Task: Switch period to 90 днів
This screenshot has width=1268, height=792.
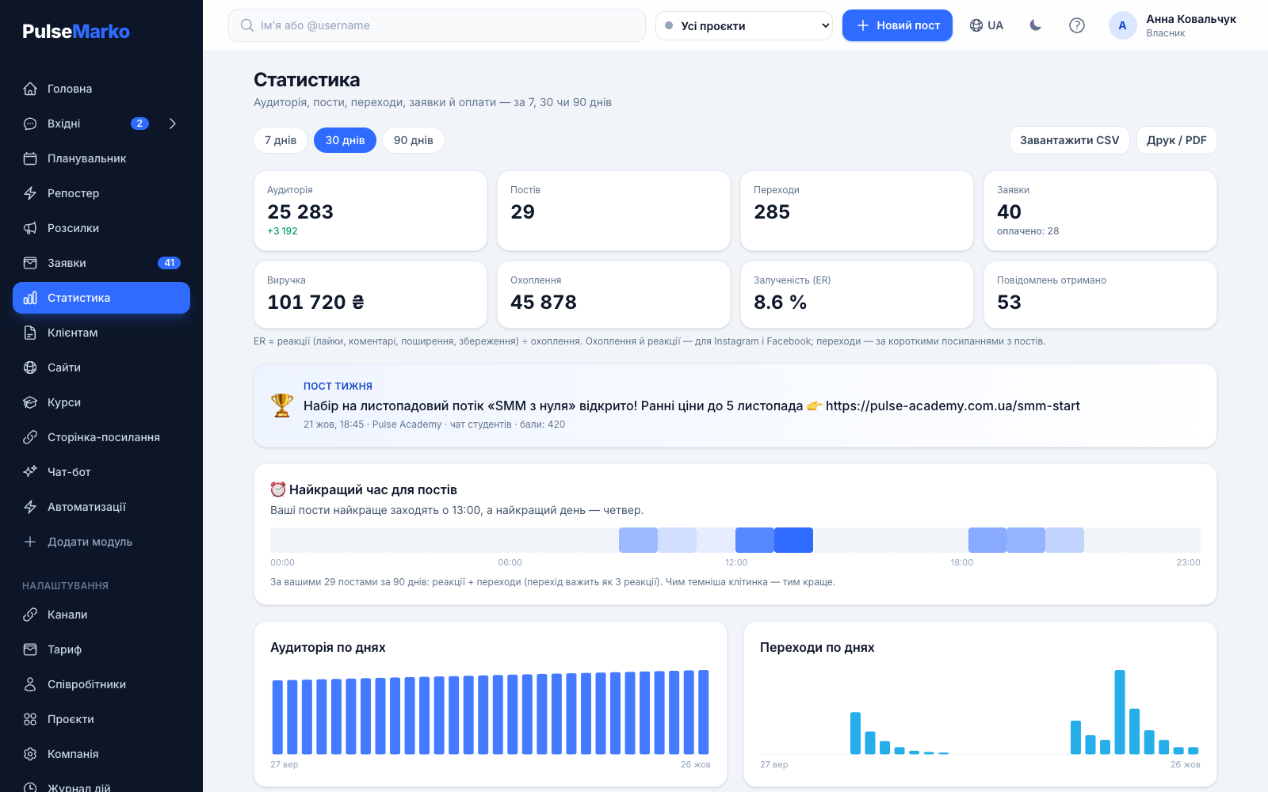Action: (x=414, y=140)
